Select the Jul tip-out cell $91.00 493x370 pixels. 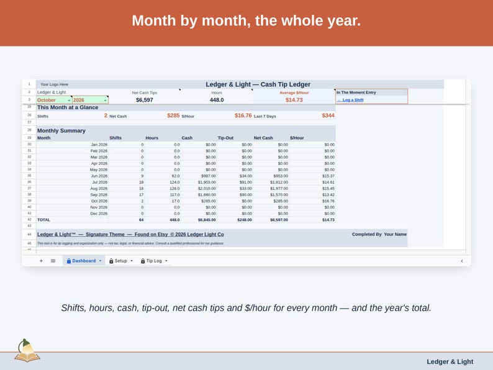[x=235, y=183]
